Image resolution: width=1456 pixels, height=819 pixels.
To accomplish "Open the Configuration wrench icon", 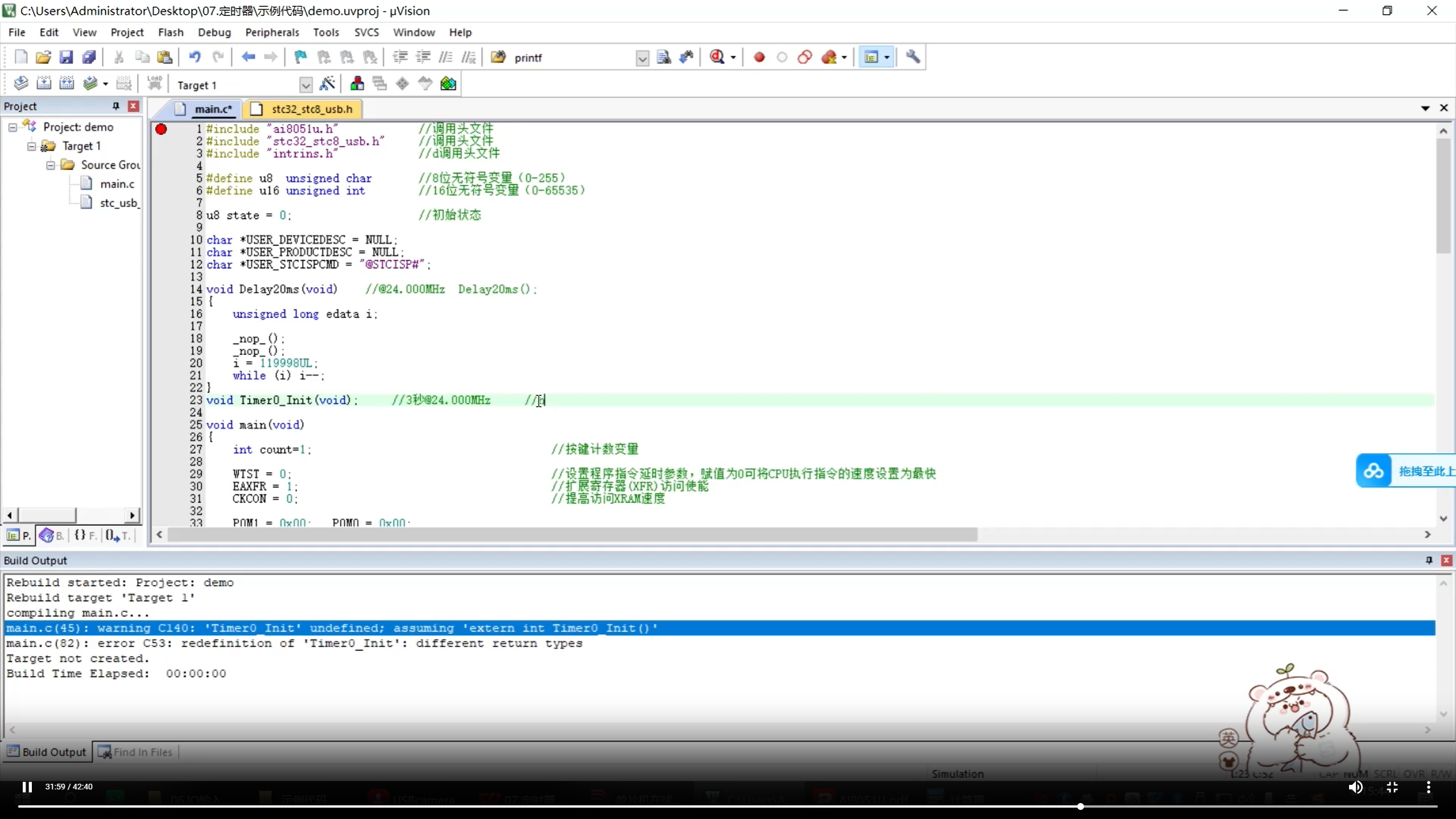I will [x=913, y=57].
